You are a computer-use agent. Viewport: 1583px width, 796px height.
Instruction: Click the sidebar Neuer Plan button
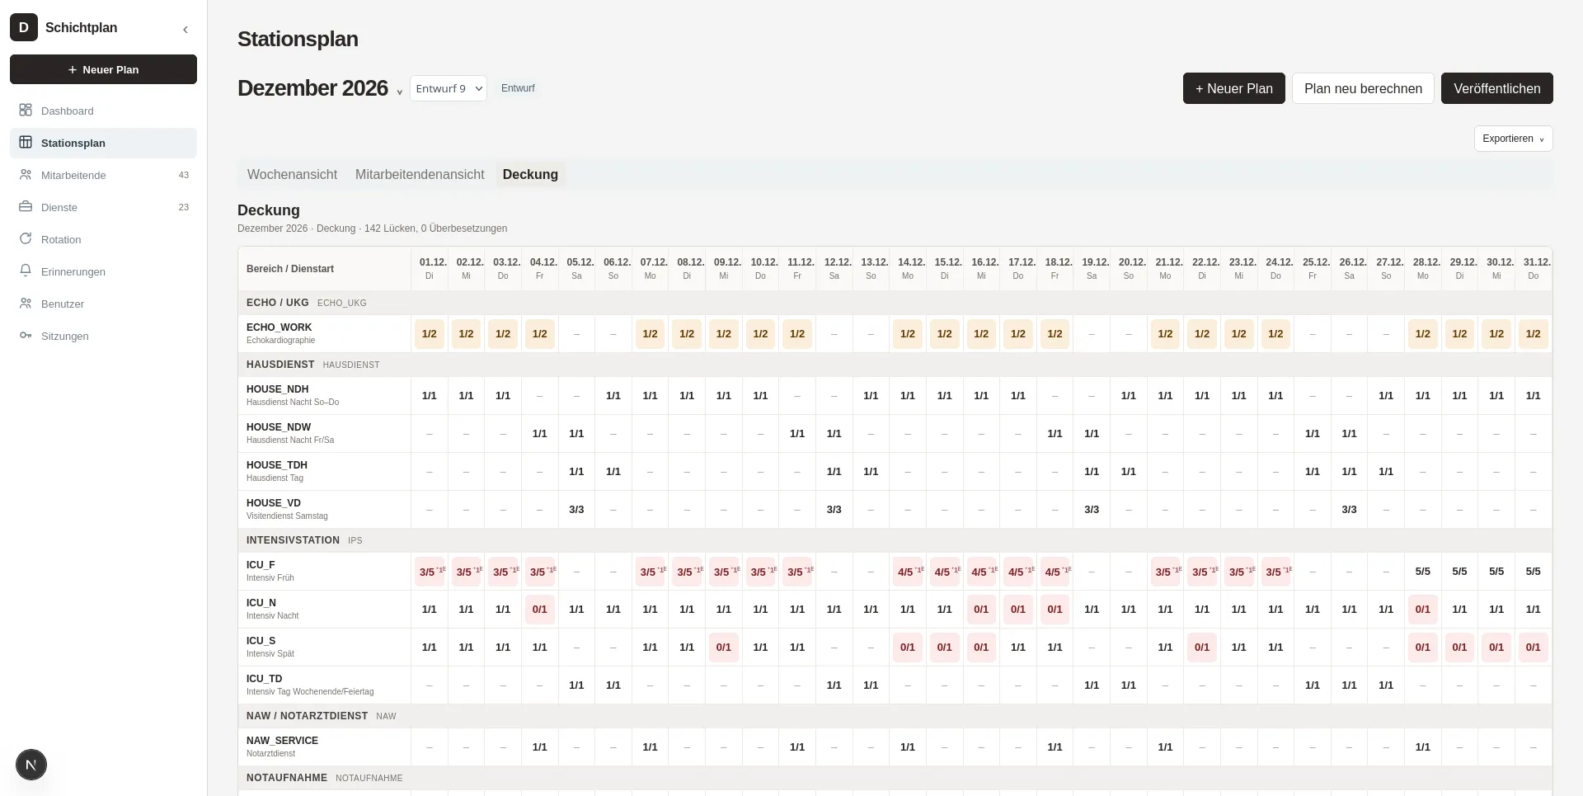[103, 69]
